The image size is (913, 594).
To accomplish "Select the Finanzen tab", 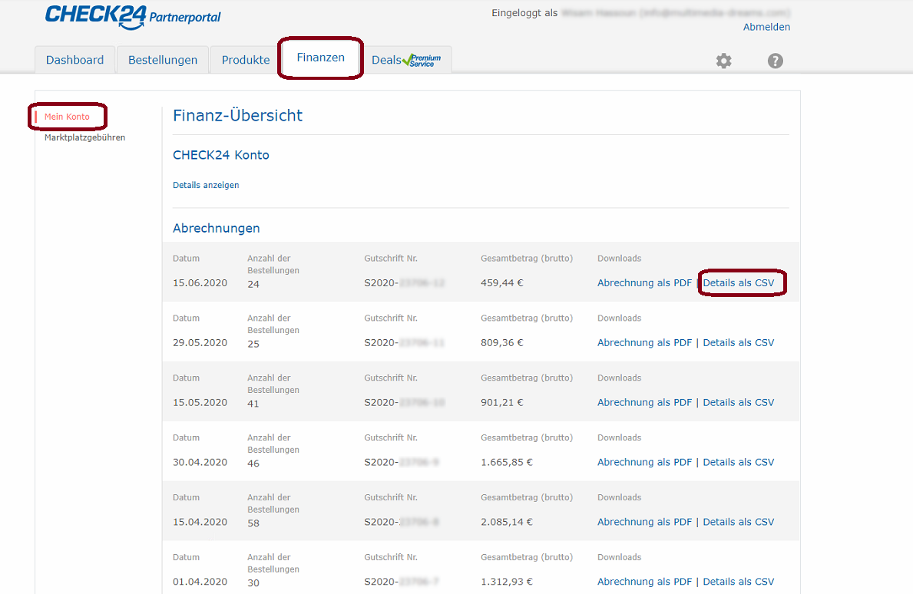I will 320,58.
